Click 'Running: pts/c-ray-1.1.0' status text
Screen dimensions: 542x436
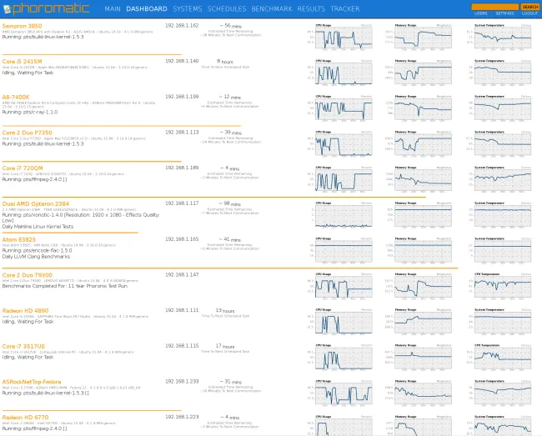(30, 113)
